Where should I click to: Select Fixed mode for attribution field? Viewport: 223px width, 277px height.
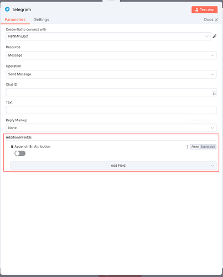tap(195, 147)
